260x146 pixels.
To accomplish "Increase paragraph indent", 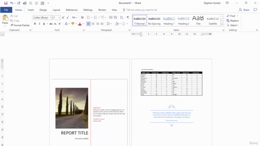I will [115, 17].
